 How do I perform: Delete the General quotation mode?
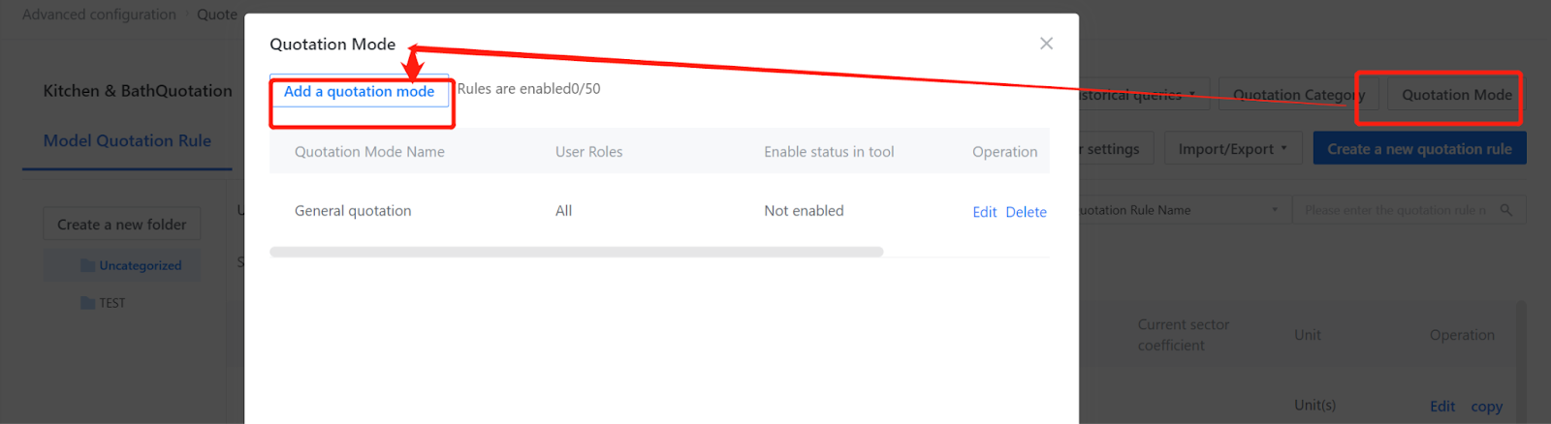1026,212
